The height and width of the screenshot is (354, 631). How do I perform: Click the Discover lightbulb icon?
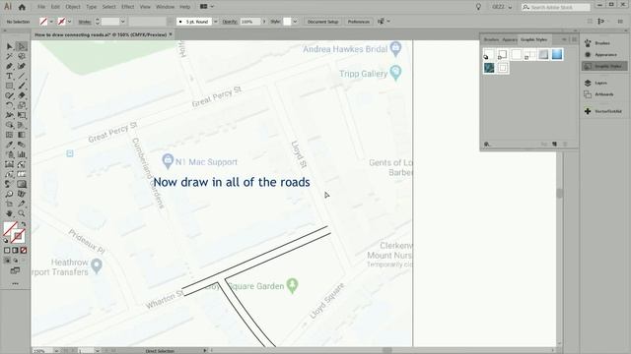(478, 7)
